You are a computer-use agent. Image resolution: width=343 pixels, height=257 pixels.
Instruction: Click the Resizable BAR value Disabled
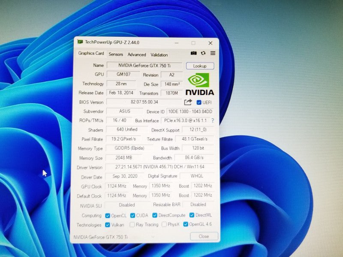198,204
